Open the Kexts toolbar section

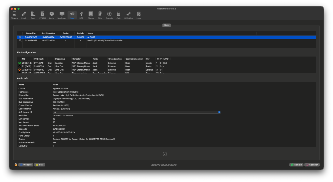(x=52, y=15)
